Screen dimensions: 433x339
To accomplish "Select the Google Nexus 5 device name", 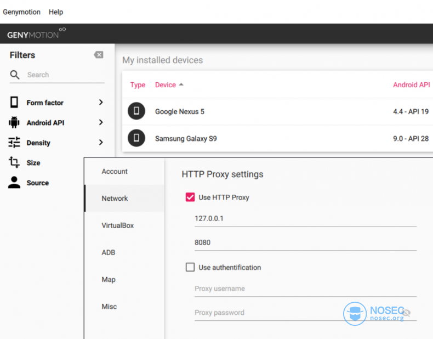I will click(x=179, y=111).
